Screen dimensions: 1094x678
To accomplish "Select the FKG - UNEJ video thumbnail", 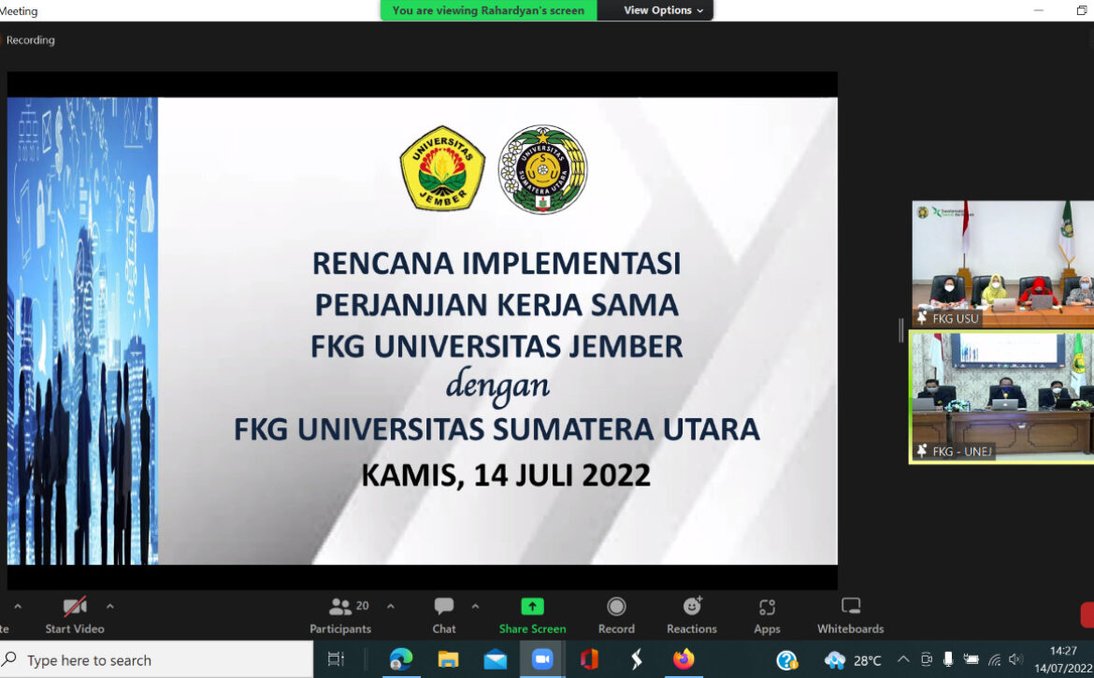I will click(x=1002, y=397).
